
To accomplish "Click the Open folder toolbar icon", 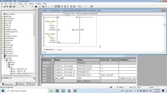I will 5,6.
